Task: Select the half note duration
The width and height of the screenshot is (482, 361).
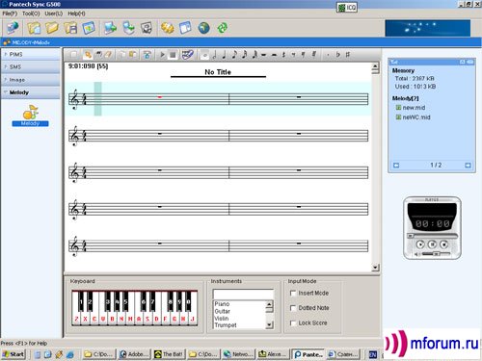Action: [x=215, y=55]
